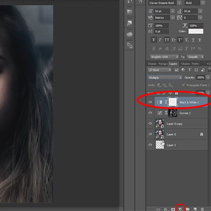211x211 pixels.
Task: Toggle the layer filter on/off switch
Action: coord(209,70)
